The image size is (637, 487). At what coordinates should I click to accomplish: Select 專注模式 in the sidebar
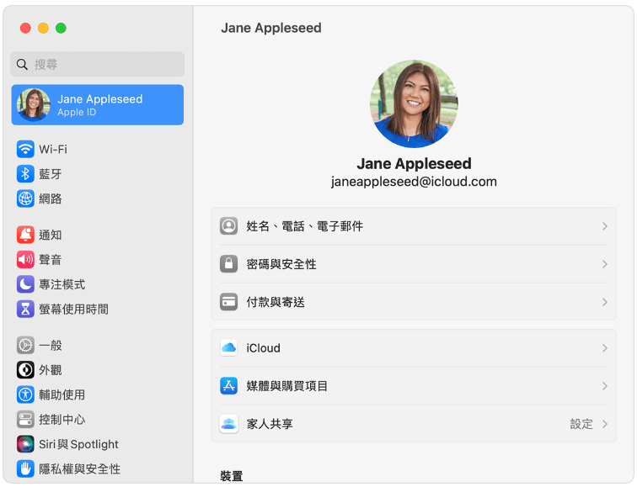coord(62,284)
